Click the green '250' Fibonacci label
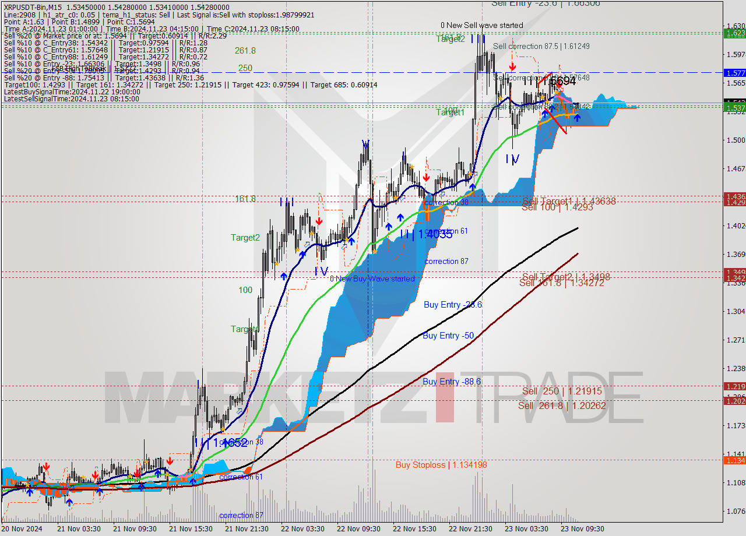746x536 pixels. pyautogui.click(x=245, y=68)
